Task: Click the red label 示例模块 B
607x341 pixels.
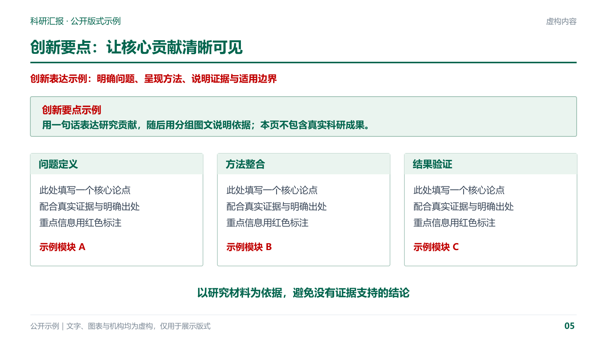Action: point(249,247)
